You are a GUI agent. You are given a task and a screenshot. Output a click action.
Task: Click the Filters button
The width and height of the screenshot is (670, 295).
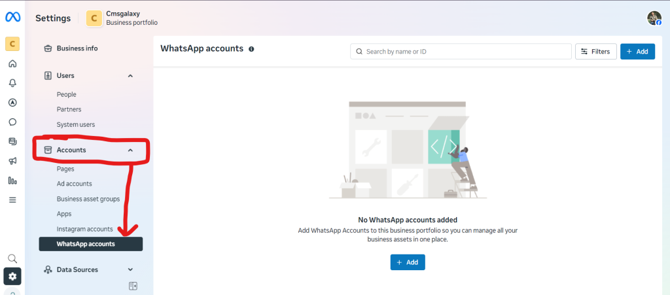coord(595,52)
